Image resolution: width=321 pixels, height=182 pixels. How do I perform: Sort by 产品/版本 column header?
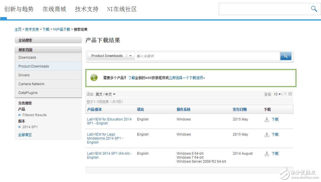coord(95,109)
